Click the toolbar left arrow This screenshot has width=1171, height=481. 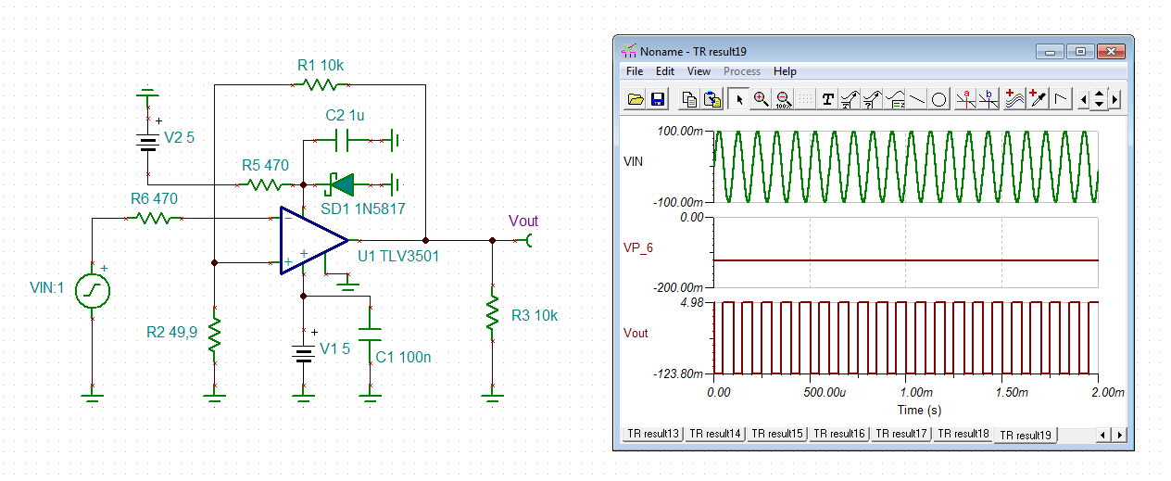[x=1084, y=98]
